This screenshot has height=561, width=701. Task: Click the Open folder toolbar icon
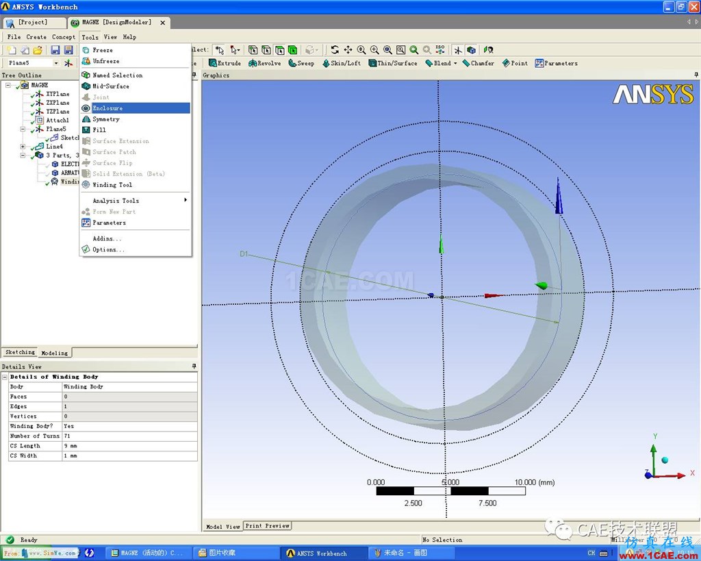(x=38, y=50)
